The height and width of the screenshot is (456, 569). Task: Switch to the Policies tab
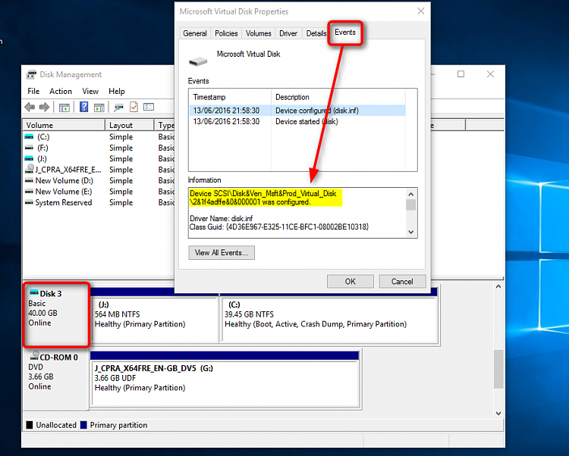pos(226,33)
